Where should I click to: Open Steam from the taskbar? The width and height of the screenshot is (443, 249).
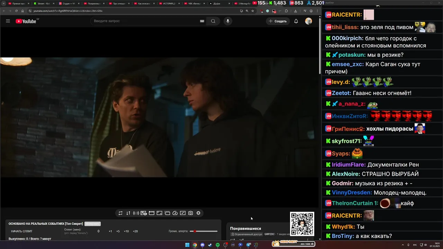pyautogui.click(x=210, y=245)
